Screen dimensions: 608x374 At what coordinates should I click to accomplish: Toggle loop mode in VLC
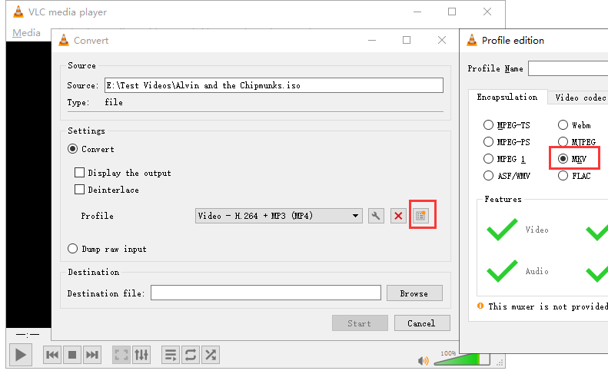pyautogui.click(x=191, y=355)
